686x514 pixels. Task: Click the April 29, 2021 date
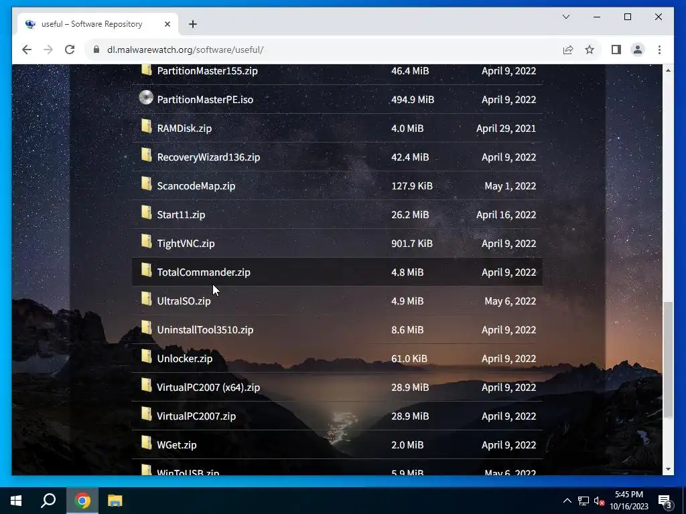tap(506, 128)
